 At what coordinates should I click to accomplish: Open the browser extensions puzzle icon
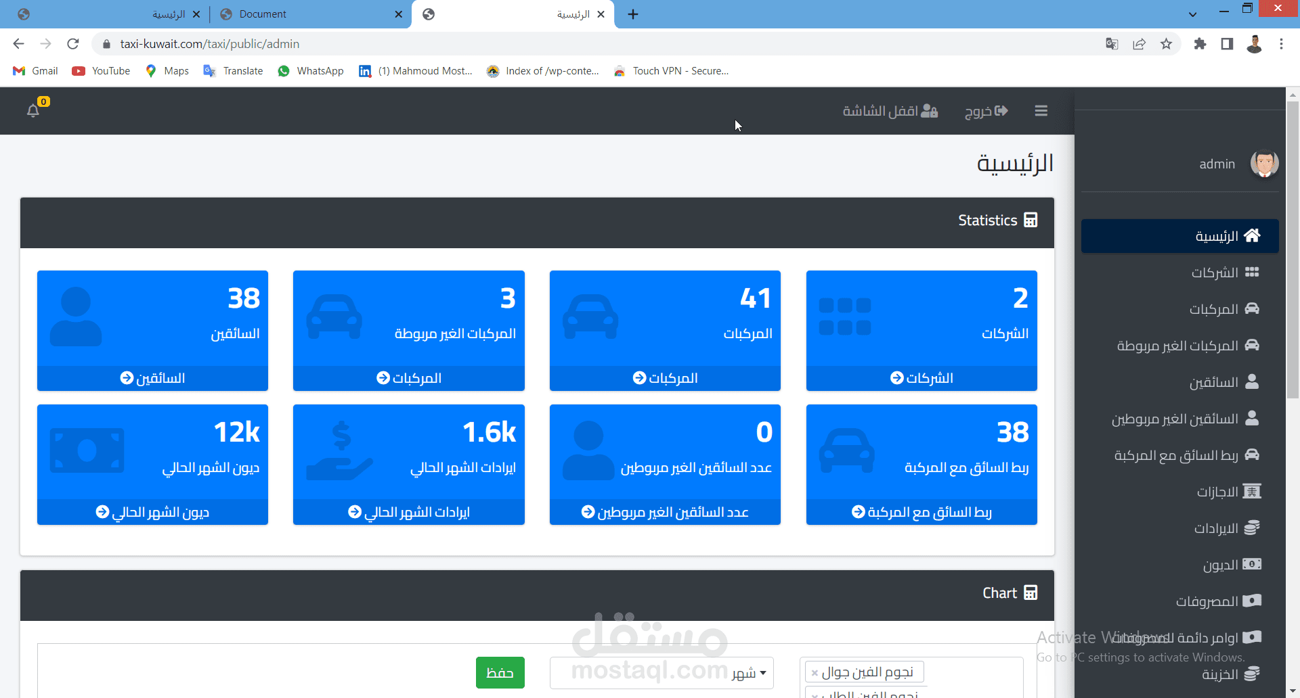click(x=1200, y=44)
